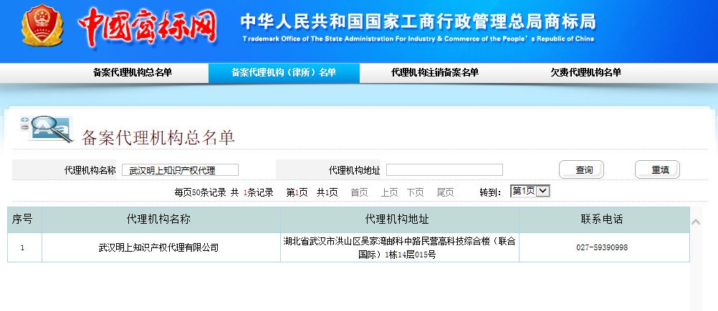Switch to 备案代理机构（律所）名单 tab
718x311 pixels.
284,72
